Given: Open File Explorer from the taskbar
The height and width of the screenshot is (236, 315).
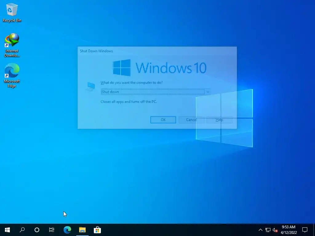Looking at the screenshot, I should click(82, 230).
